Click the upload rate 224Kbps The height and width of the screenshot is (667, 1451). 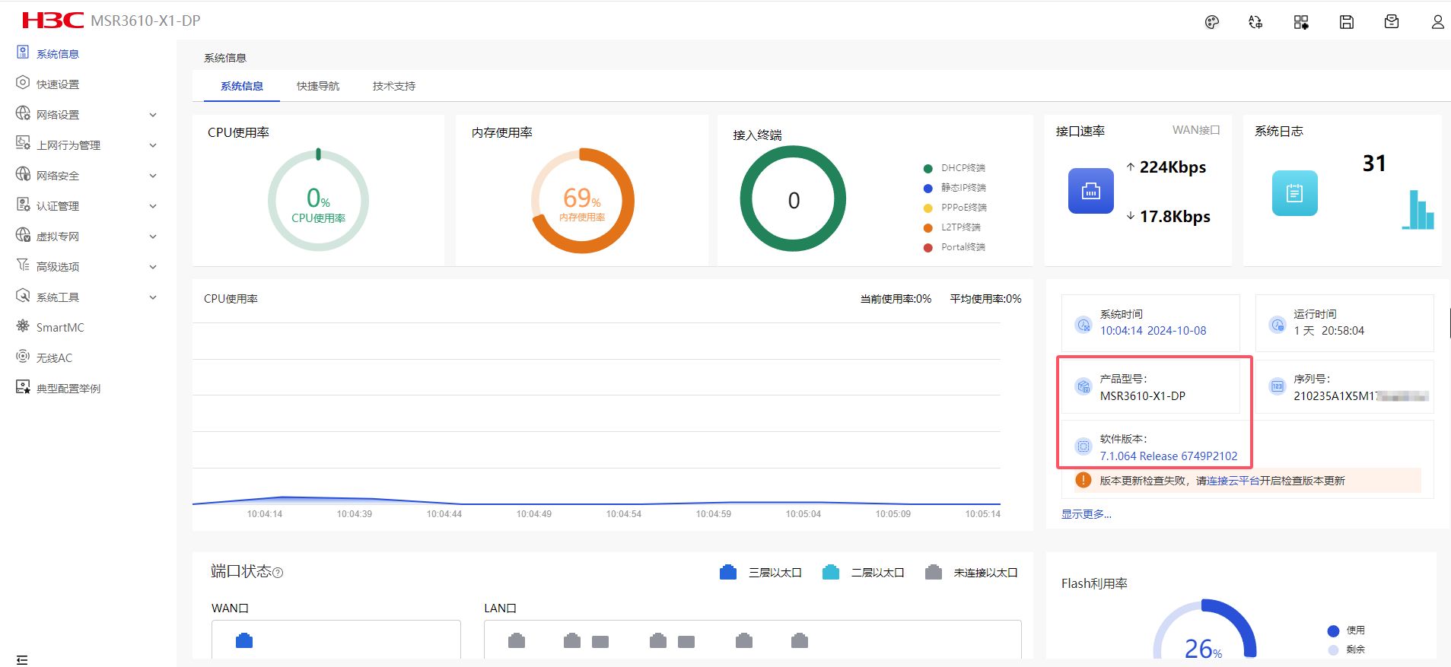(1173, 167)
